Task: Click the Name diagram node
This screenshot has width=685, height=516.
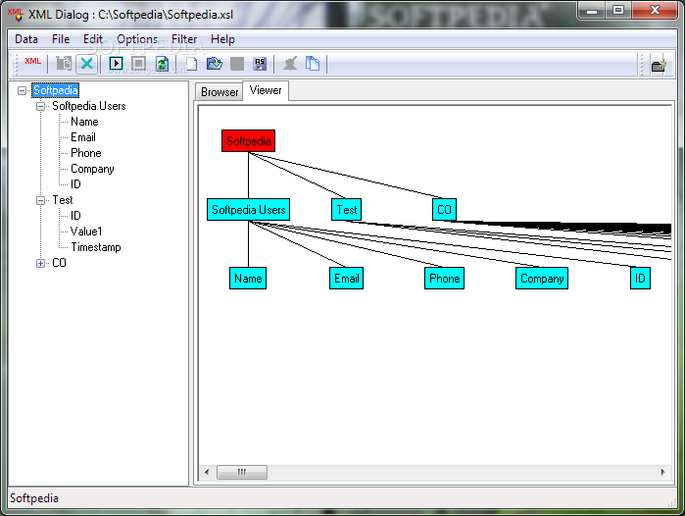Action: [x=248, y=279]
